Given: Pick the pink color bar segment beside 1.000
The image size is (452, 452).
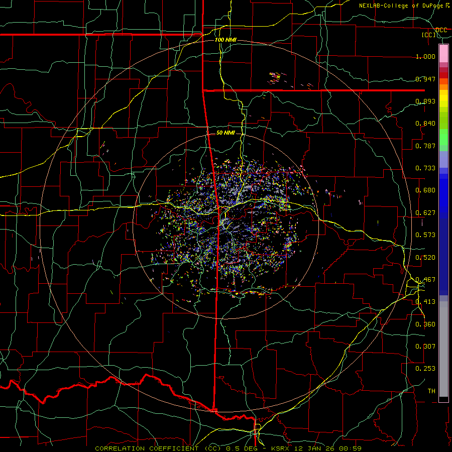Looking at the screenshot, I should (443, 54).
